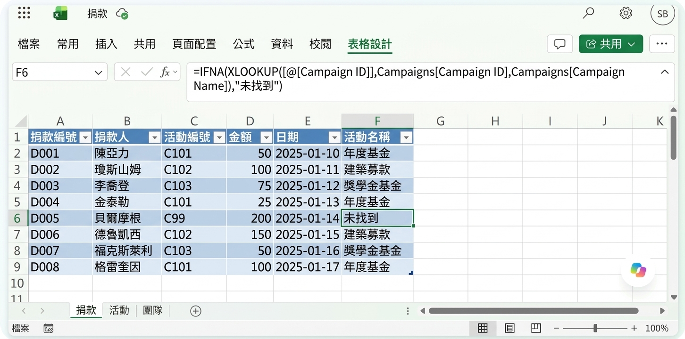Click the Excel logo icon
The height and width of the screenshot is (339, 685).
[60, 14]
